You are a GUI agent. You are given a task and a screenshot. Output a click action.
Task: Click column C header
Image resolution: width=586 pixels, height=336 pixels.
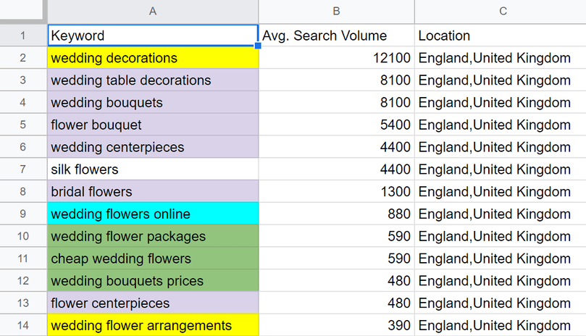[501, 11]
